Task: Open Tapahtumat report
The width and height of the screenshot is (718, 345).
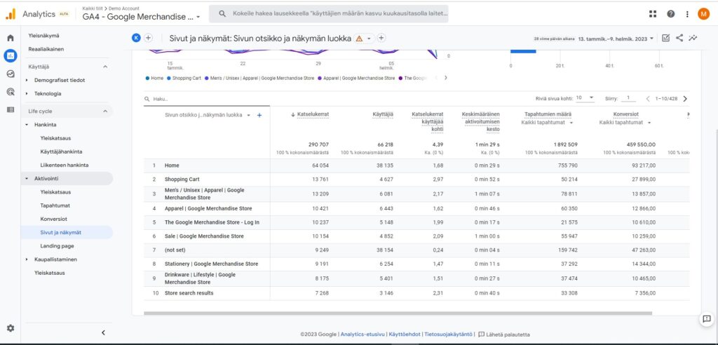Action: pos(55,205)
